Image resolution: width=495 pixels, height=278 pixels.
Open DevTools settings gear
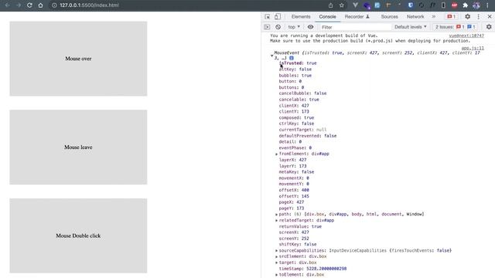(467, 17)
